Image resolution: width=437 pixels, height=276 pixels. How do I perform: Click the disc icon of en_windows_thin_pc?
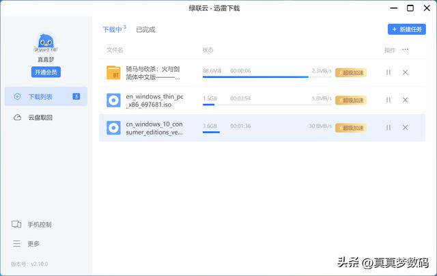113,100
